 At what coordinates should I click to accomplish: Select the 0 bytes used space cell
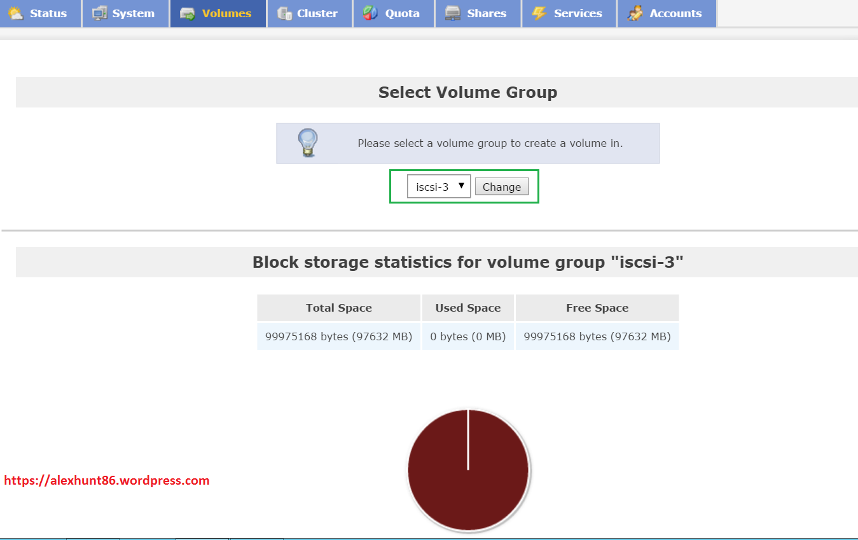click(x=467, y=336)
